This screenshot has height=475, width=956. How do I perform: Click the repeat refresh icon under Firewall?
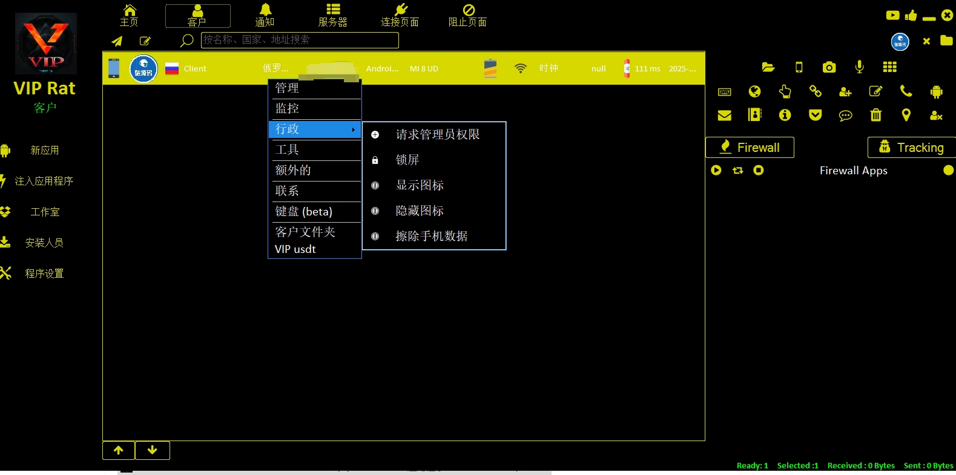(737, 171)
